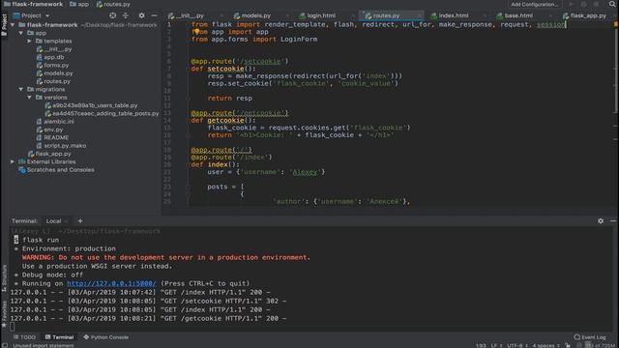
Task: Select __init__.py in the project tree
Action: (x=54, y=49)
